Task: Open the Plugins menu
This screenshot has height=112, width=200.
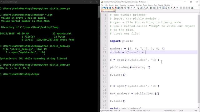Action: click(160, 5)
